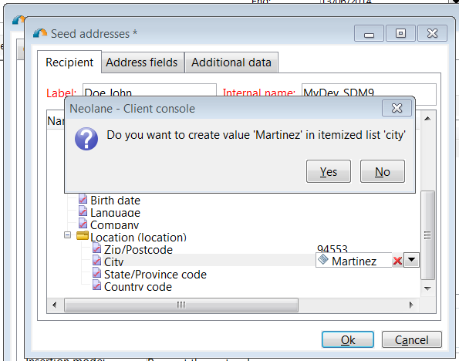
Task: Collapse the Location (location) folder node
Action: pyautogui.click(x=67, y=234)
